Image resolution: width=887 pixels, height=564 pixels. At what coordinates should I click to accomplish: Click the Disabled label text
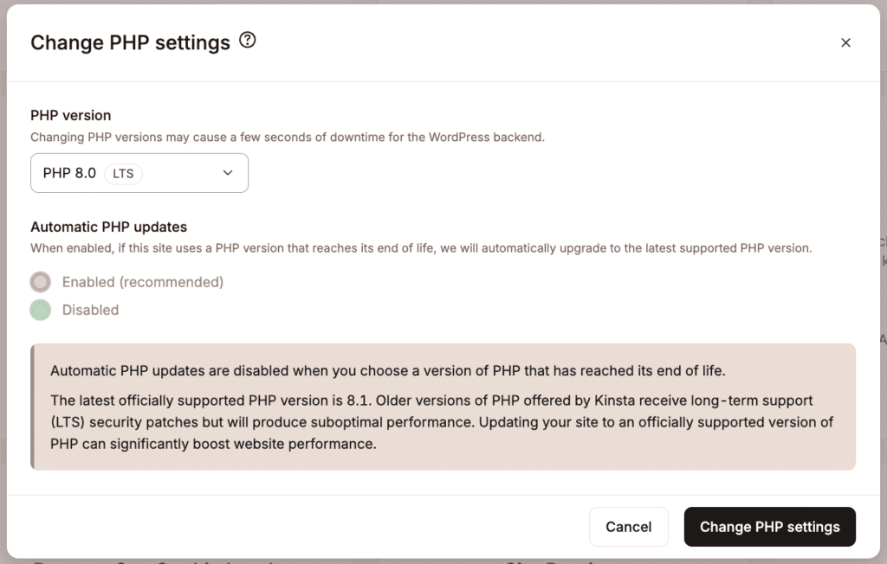pyautogui.click(x=90, y=310)
